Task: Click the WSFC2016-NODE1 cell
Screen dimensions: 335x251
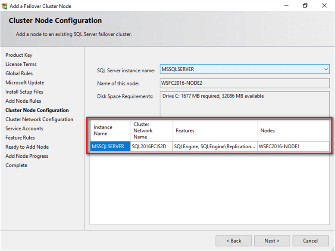Action: pyautogui.click(x=293, y=147)
